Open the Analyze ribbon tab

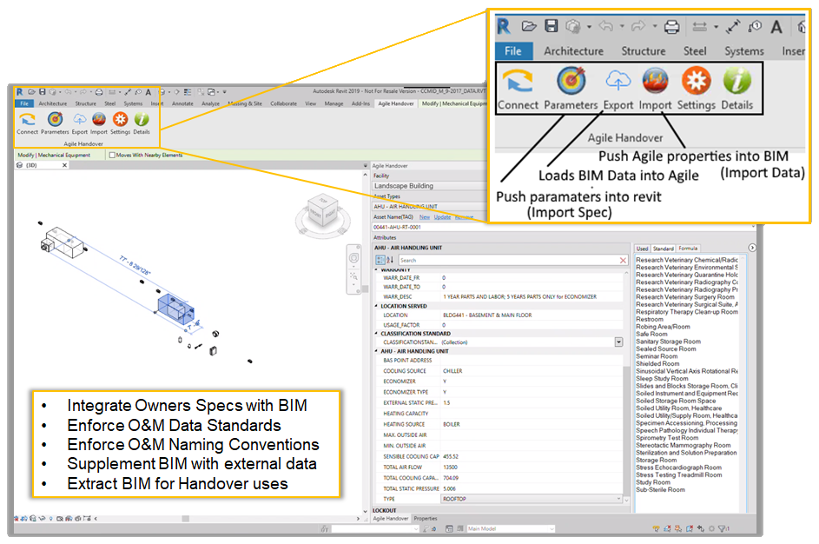point(210,103)
